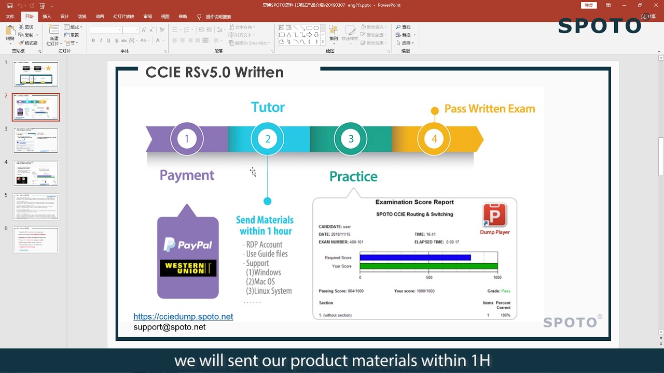Switch to the 设计 Design tab
This screenshot has height=373, width=664.
(x=64, y=17)
